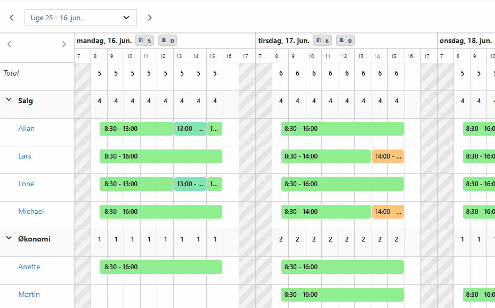This screenshot has width=495, height=308.
Task: Click Tuesday's present-staff badge showing 6
Action: (x=323, y=40)
